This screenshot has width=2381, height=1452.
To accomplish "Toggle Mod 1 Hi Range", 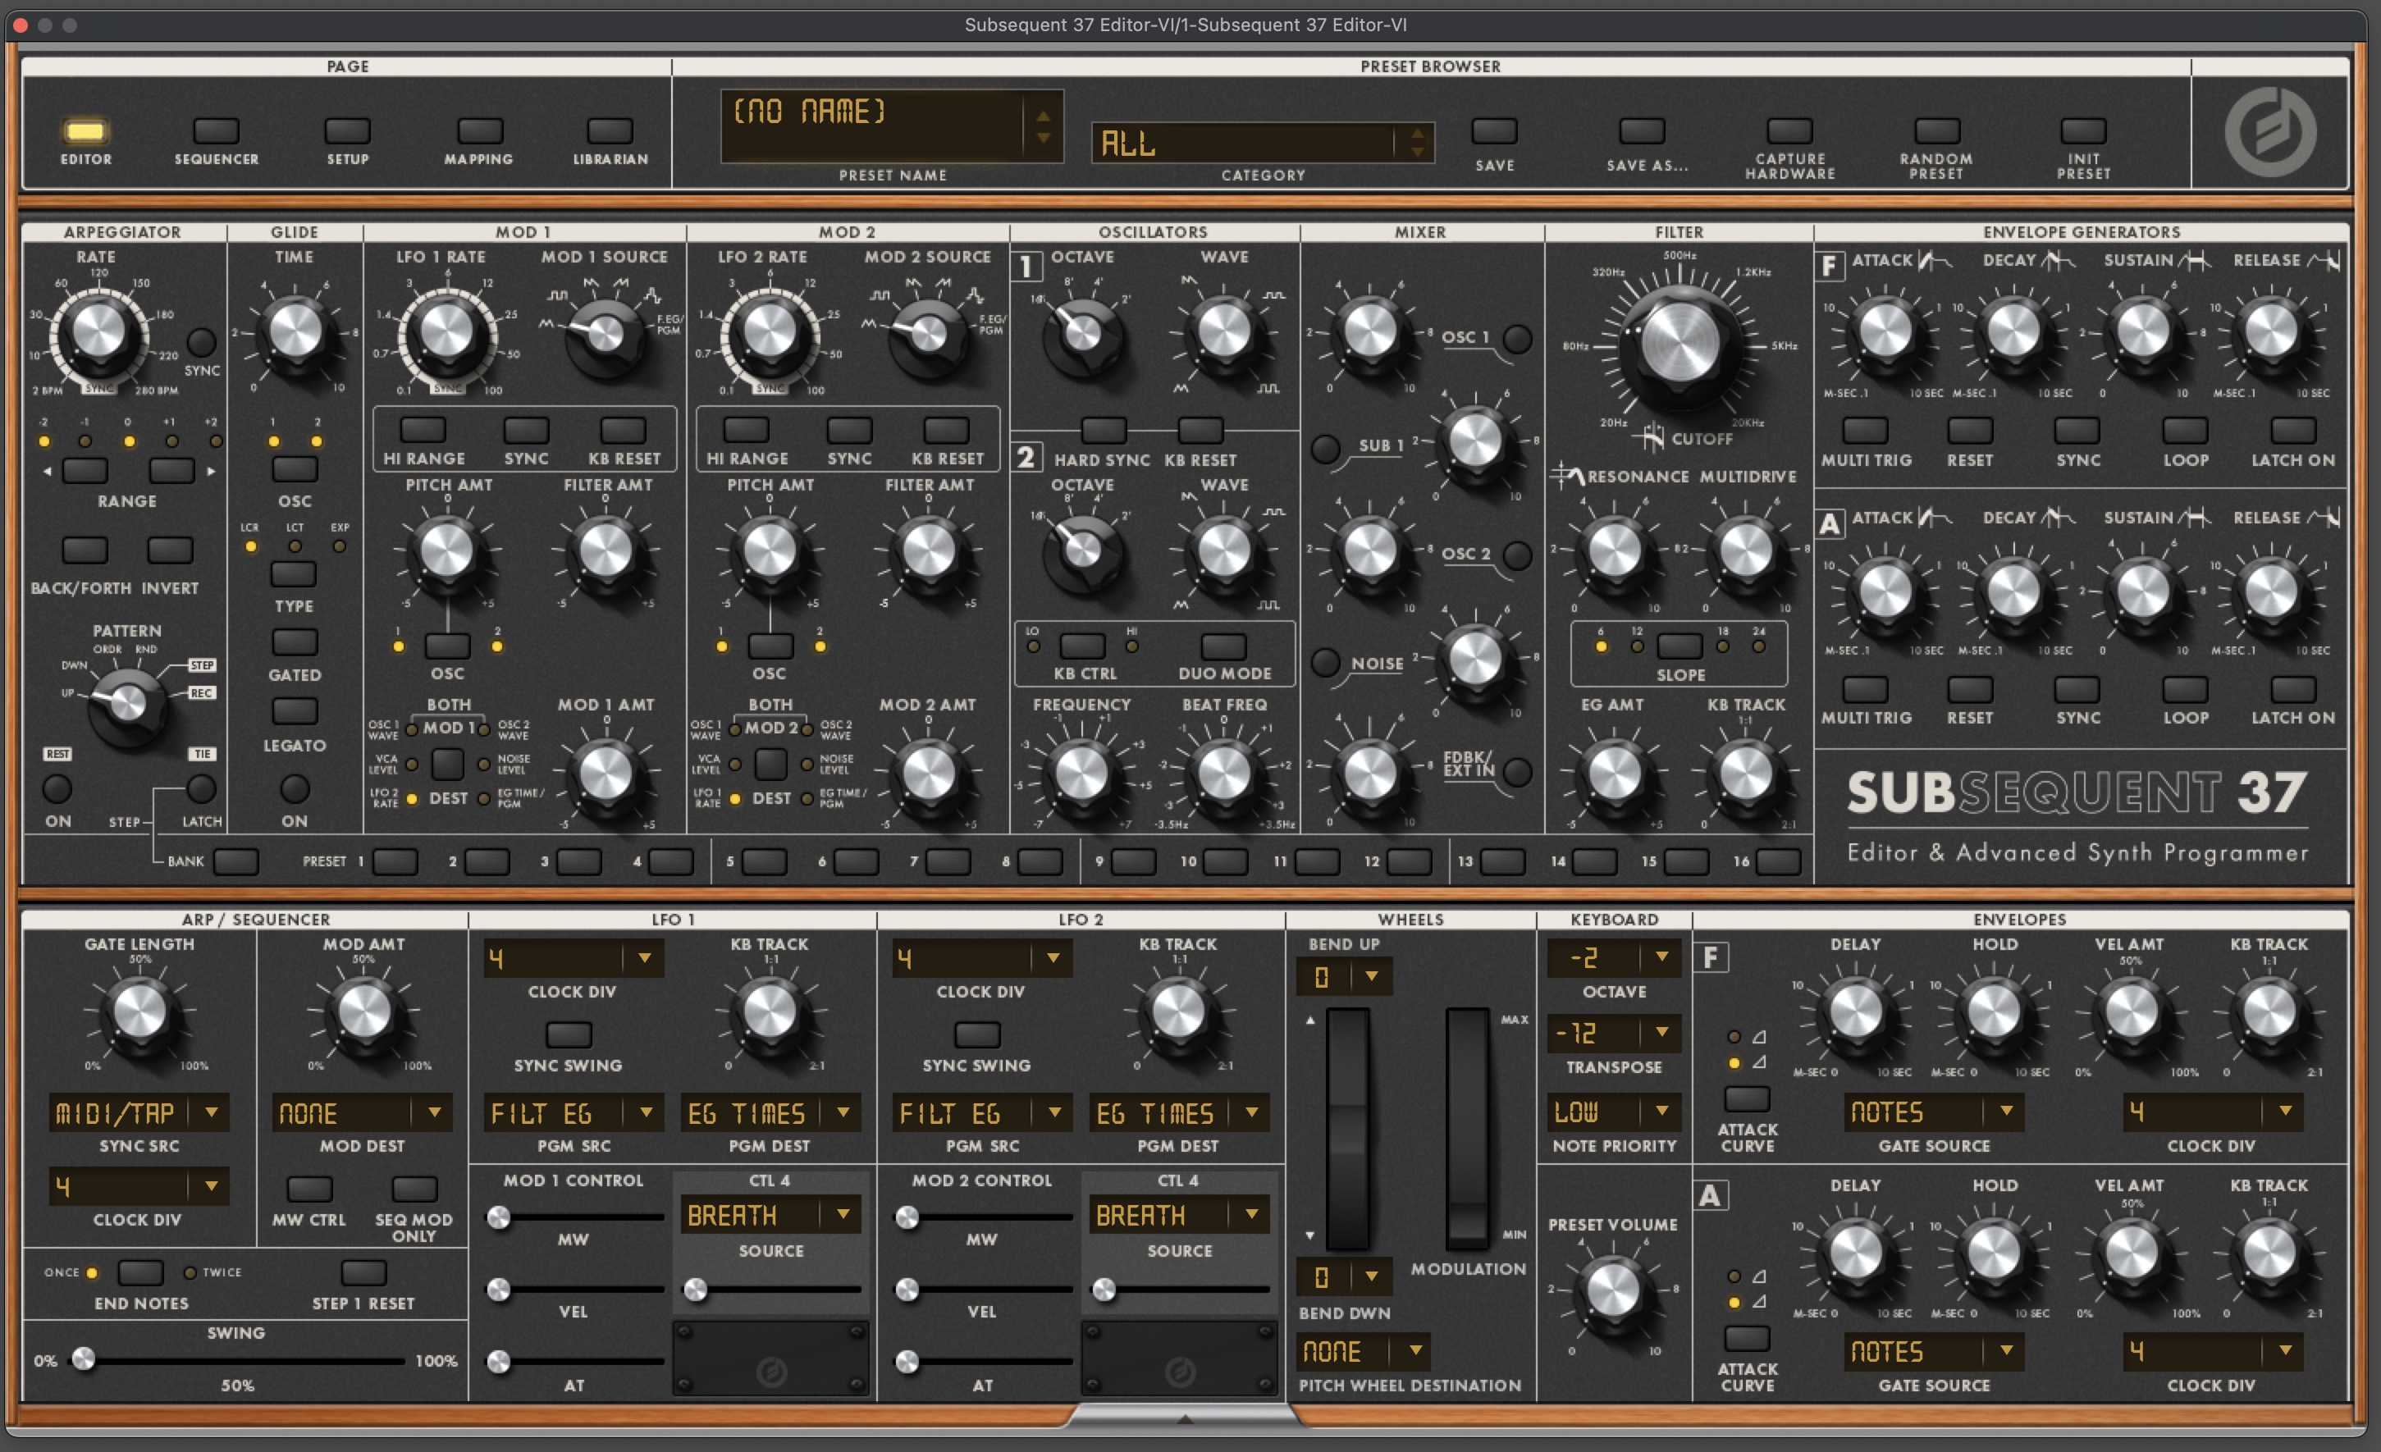I will click(423, 429).
